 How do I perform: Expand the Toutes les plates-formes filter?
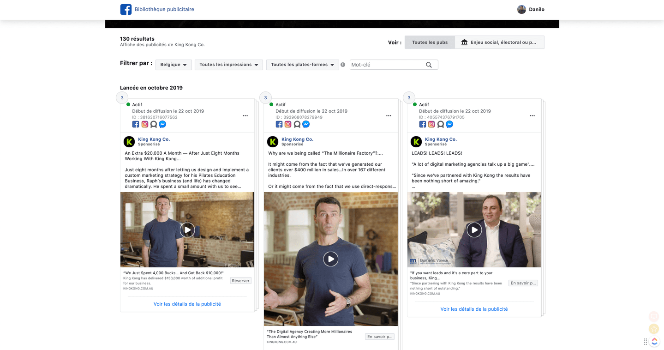click(303, 65)
